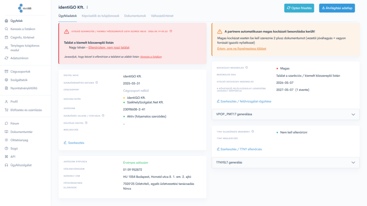Image resolution: width=367 pixels, height=206 pixels.
Task: Click the Keresés a listákon magnifier icon
Action: click(6, 29)
